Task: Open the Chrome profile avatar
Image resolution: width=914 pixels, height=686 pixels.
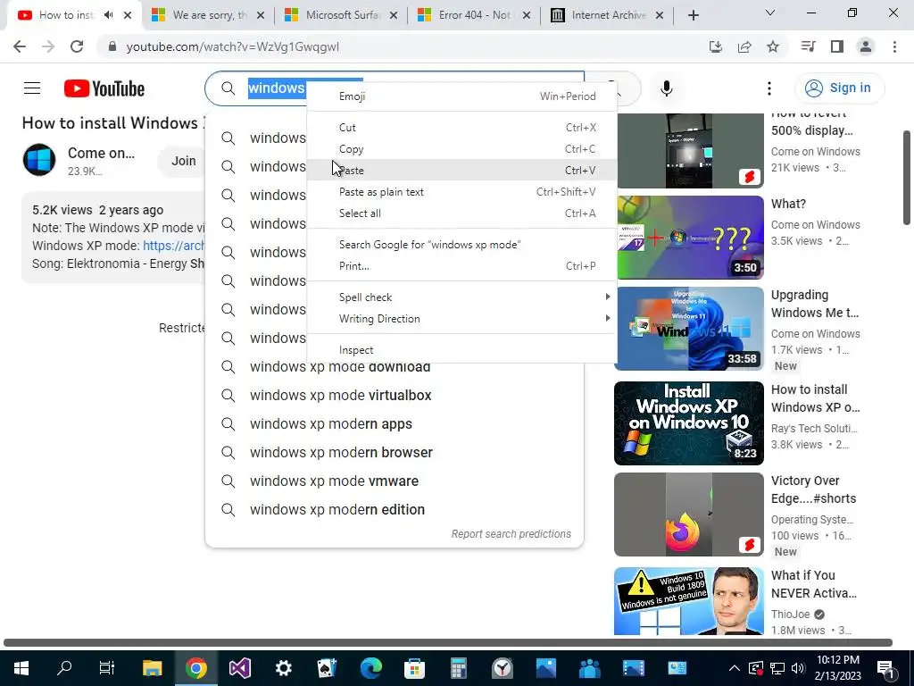Action: click(x=866, y=46)
